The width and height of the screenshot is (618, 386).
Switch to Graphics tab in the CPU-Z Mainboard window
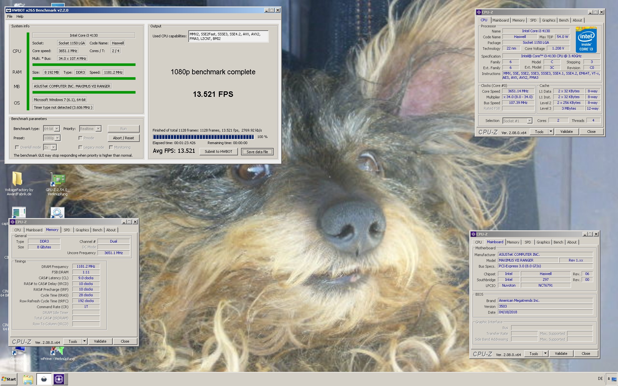(543, 242)
